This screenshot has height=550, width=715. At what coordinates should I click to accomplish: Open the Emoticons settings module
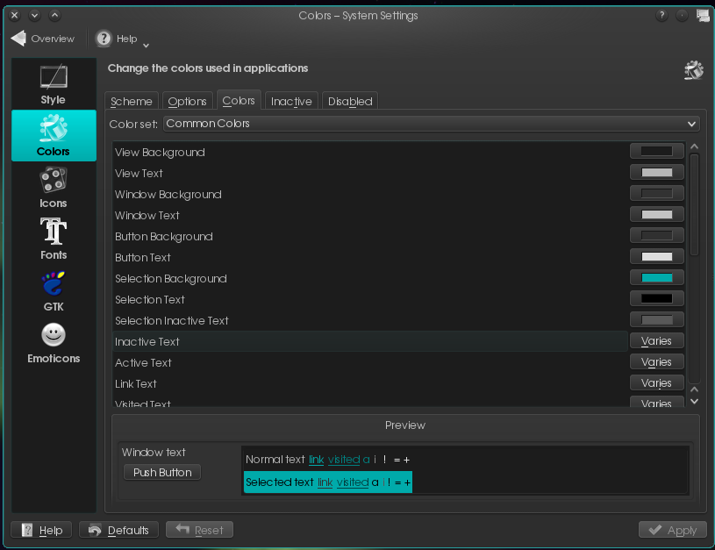coord(54,343)
